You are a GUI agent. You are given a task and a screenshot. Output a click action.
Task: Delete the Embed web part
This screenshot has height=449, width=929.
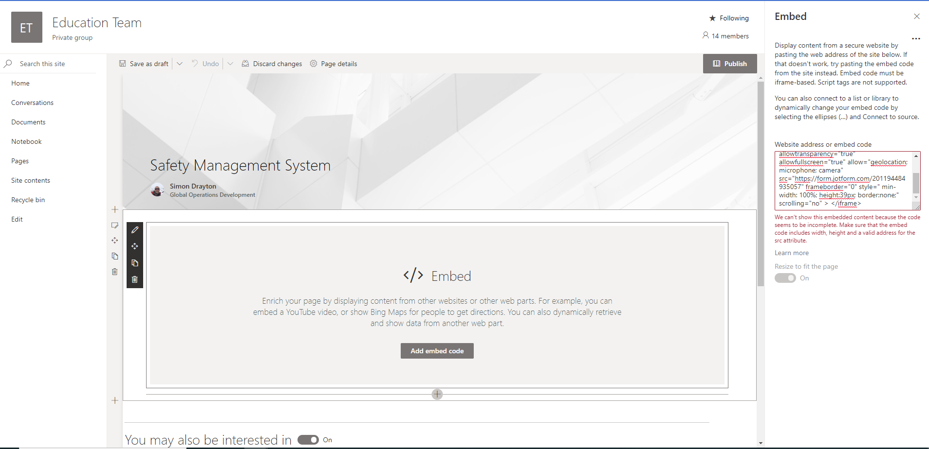(135, 279)
